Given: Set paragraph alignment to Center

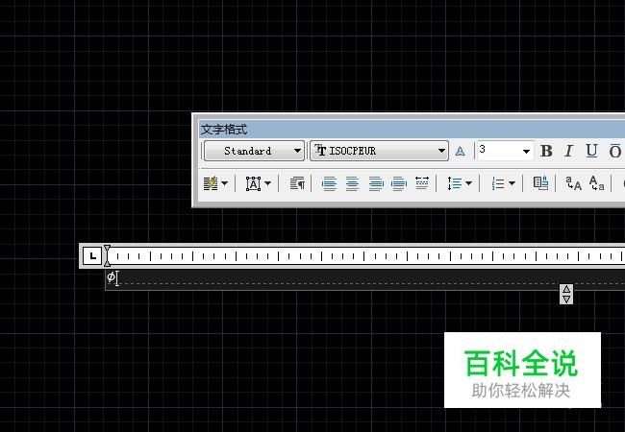Looking at the screenshot, I should 352,183.
